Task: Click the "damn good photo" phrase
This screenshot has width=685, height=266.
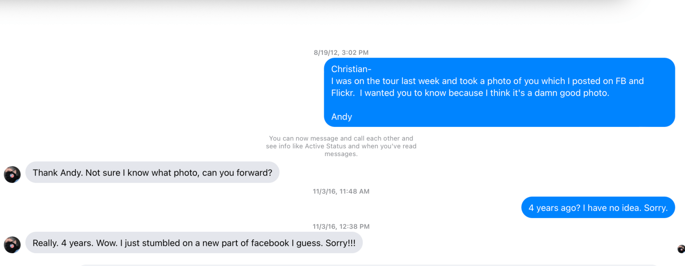Action: click(578, 93)
